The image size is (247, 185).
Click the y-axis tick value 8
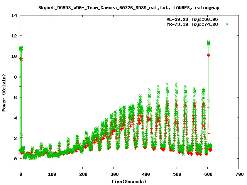[15, 77]
